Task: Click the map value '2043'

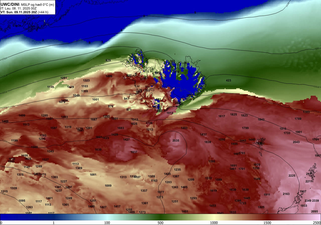Action: coord(296,142)
